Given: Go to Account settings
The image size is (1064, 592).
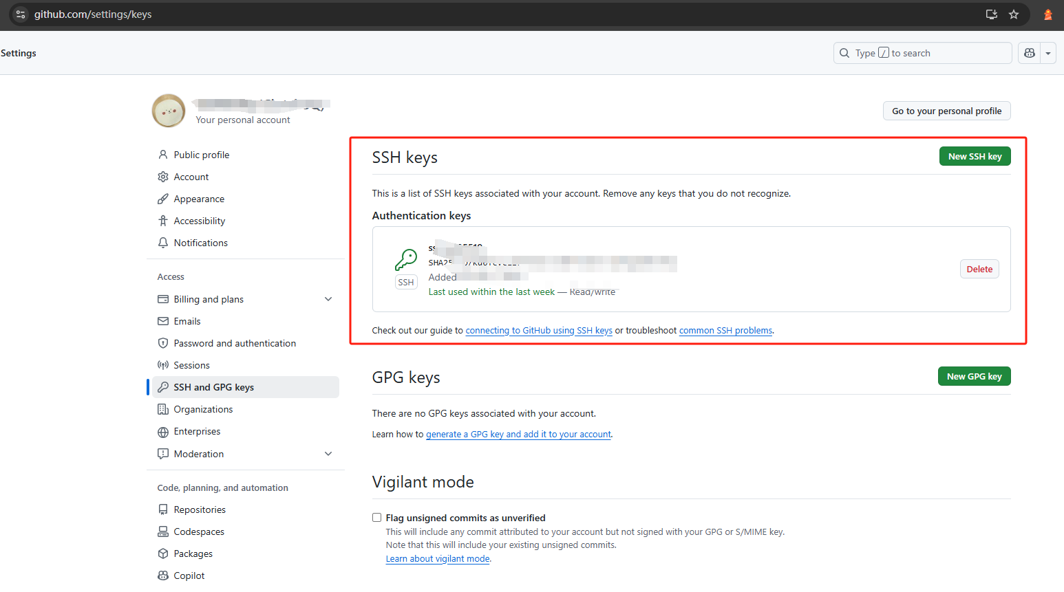Looking at the screenshot, I should tap(191, 177).
